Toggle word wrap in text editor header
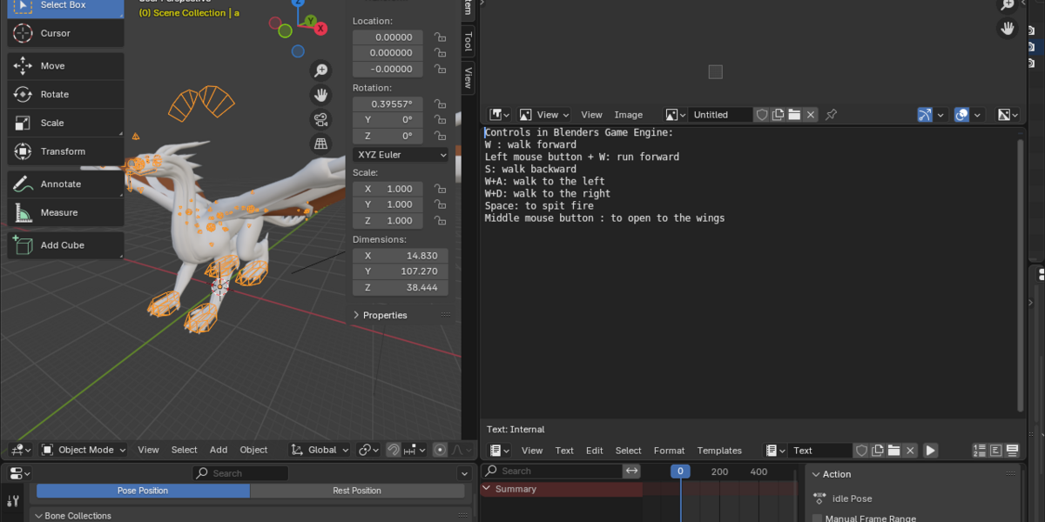Viewport: 1045px width, 522px height. click(996, 451)
